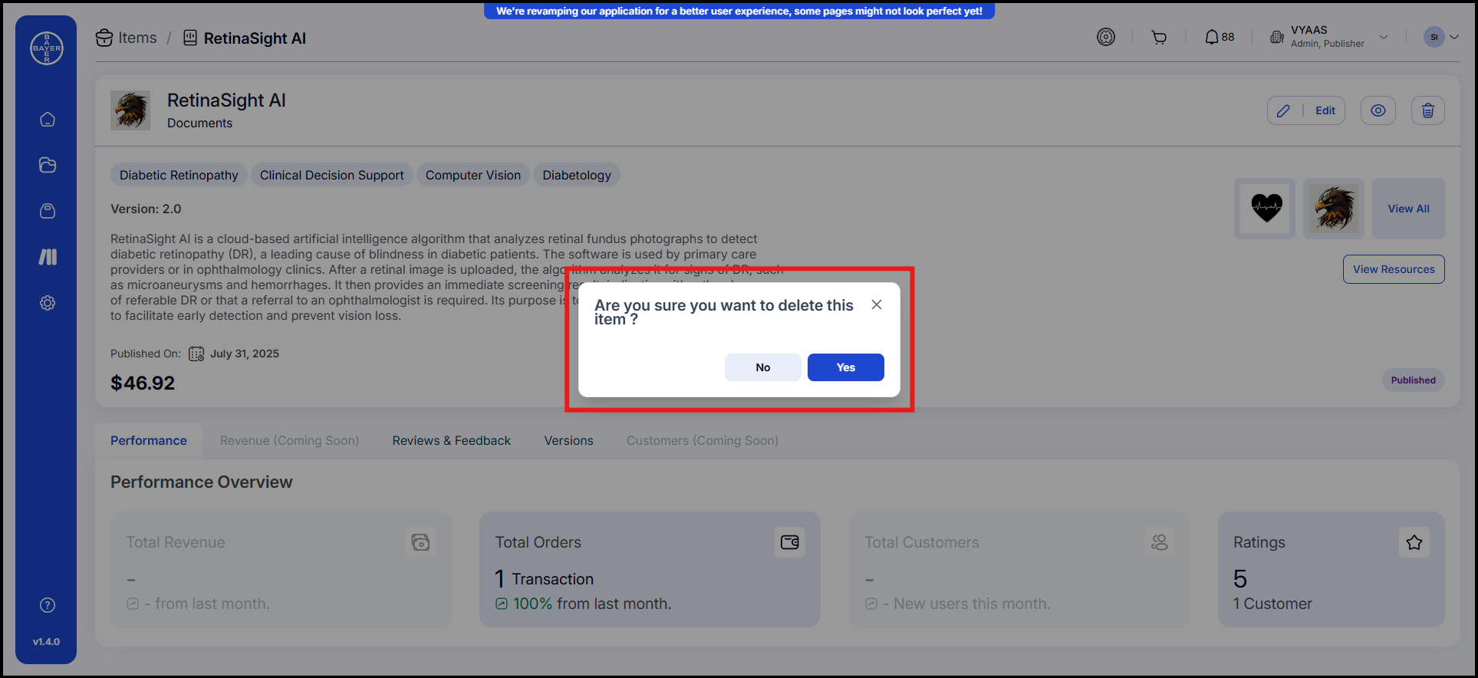Viewport: 1478px width, 678px height.
Task: Go to Items breadcrumb link
Action: click(x=137, y=38)
